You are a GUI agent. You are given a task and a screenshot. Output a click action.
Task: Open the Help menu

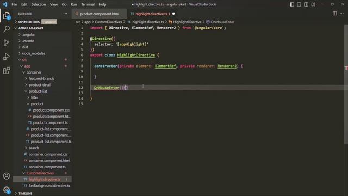[102, 4]
